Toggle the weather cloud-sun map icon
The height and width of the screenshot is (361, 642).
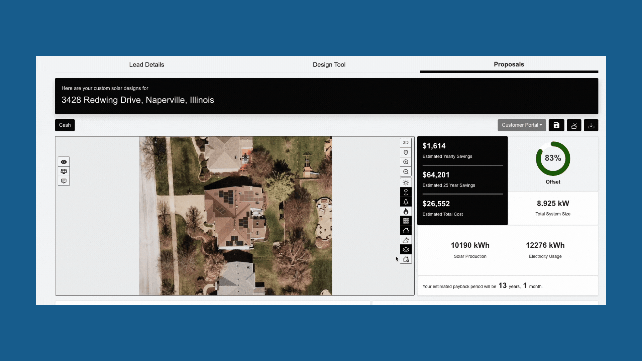tap(406, 240)
